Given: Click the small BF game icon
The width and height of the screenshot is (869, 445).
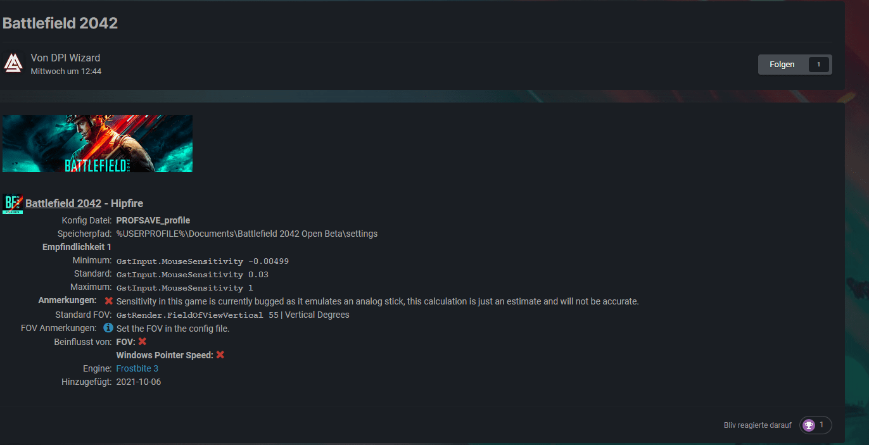Looking at the screenshot, I should pos(13,204).
